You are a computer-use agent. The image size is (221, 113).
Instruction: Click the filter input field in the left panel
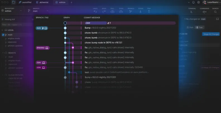click(17, 25)
